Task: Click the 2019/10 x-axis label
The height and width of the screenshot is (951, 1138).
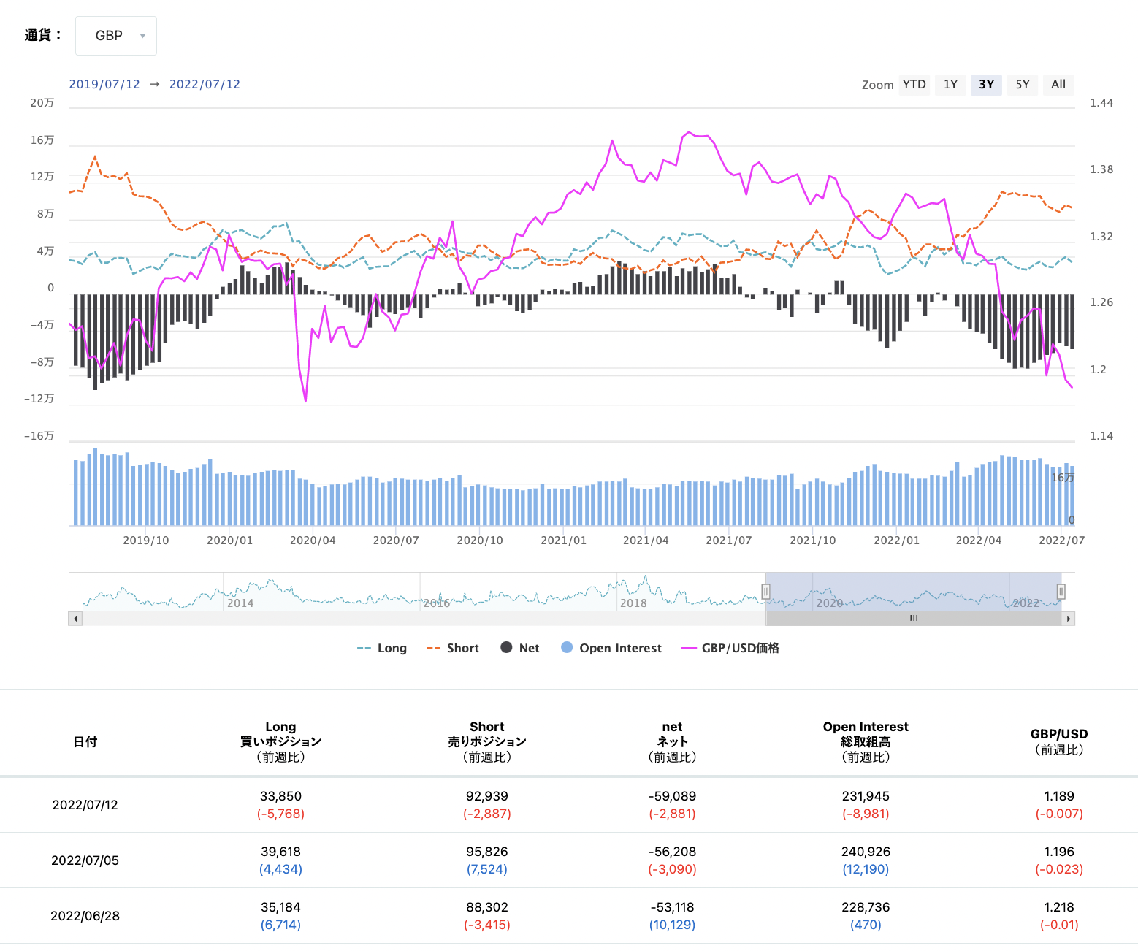Action: coord(145,541)
